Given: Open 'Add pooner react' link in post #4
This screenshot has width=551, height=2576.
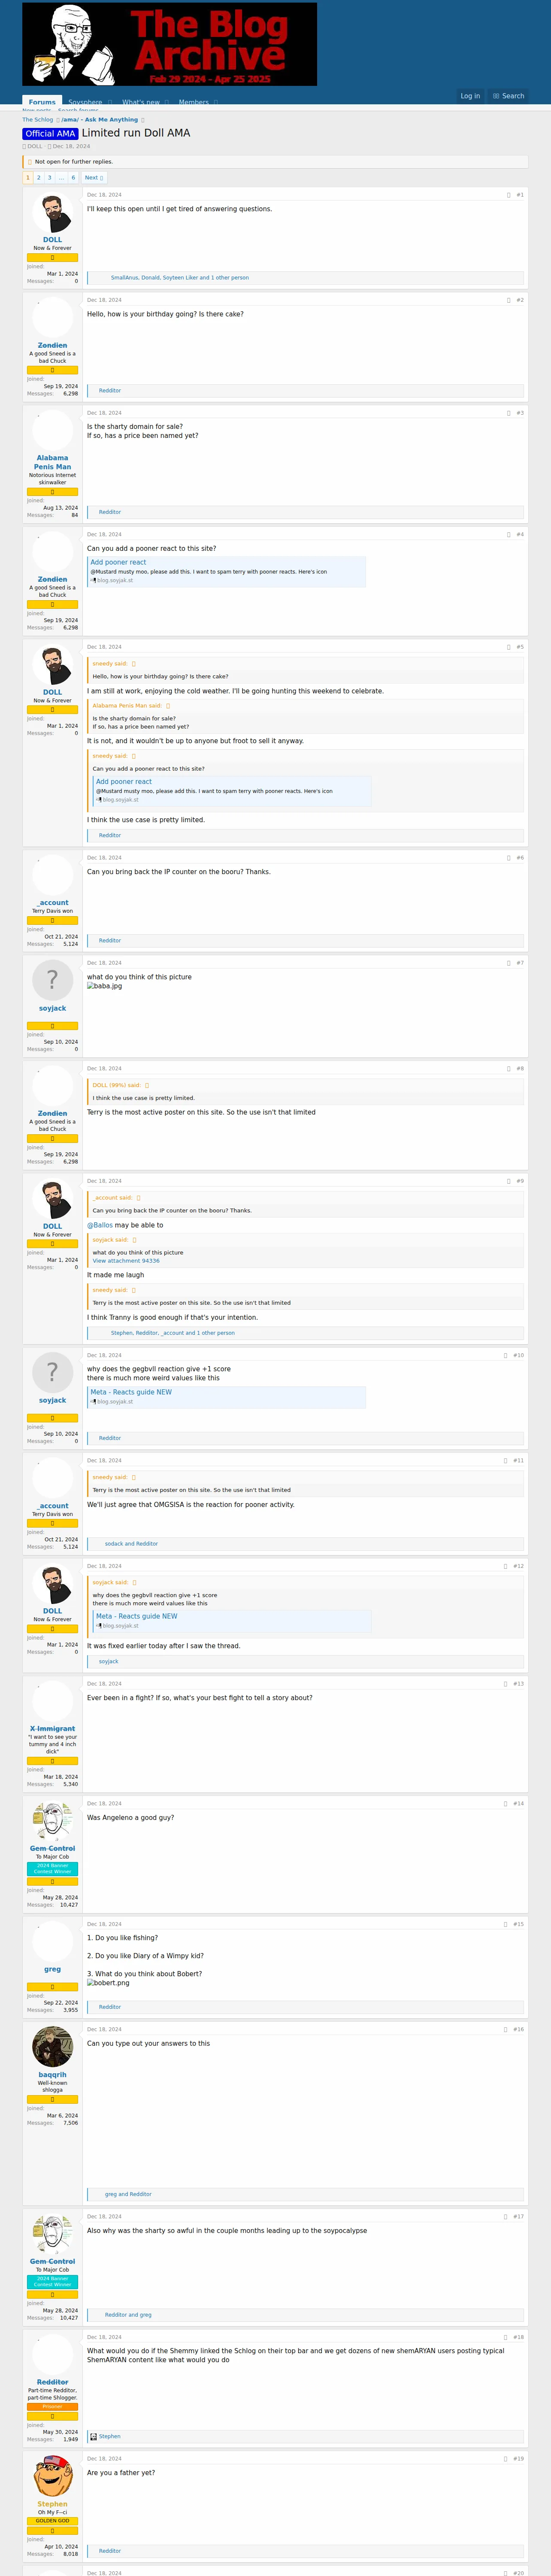Looking at the screenshot, I should (x=118, y=562).
